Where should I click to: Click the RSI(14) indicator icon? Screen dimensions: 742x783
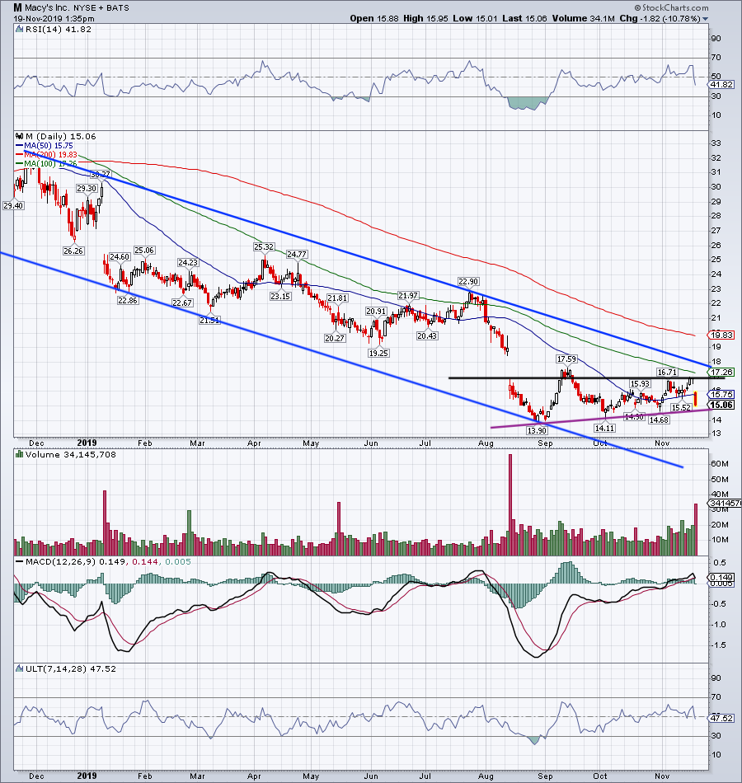[20, 29]
